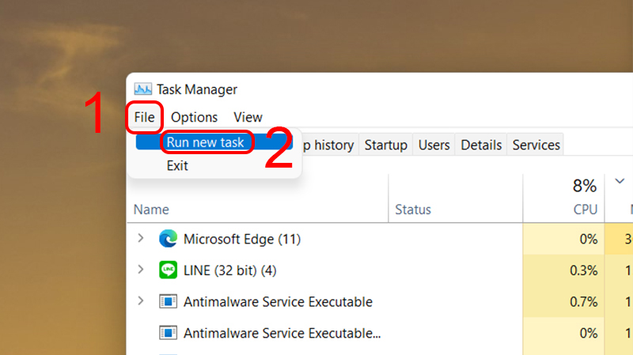Screen dimensions: 633x355
Task: Open the File menu
Action: (x=144, y=117)
